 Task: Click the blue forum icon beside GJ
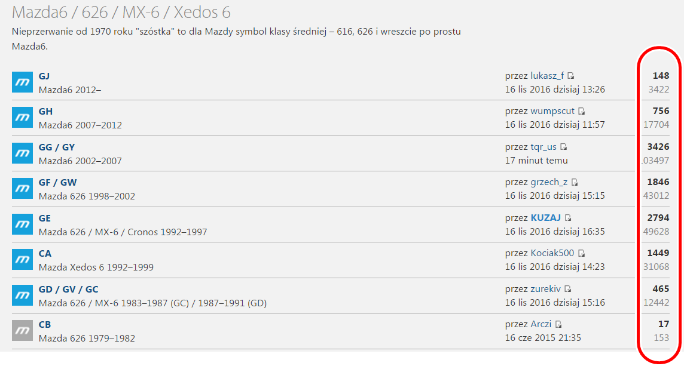[x=22, y=82]
